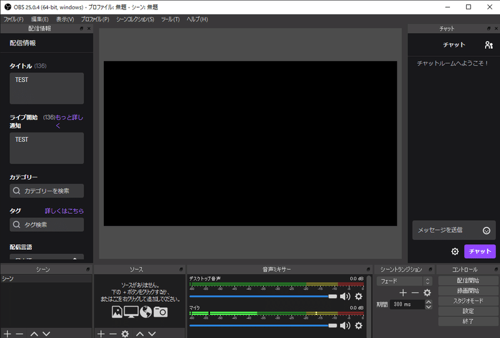Open マイク audio settings gear

pyautogui.click(x=359, y=326)
